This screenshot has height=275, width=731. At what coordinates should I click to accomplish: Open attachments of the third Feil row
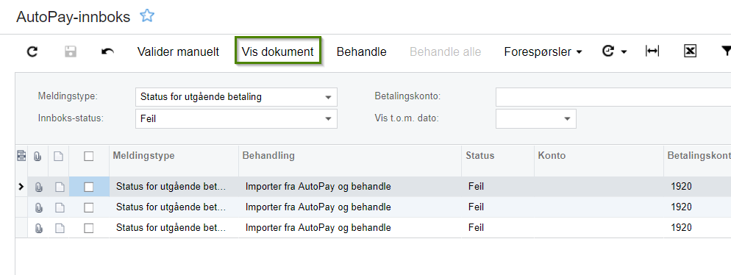pyautogui.click(x=39, y=228)
